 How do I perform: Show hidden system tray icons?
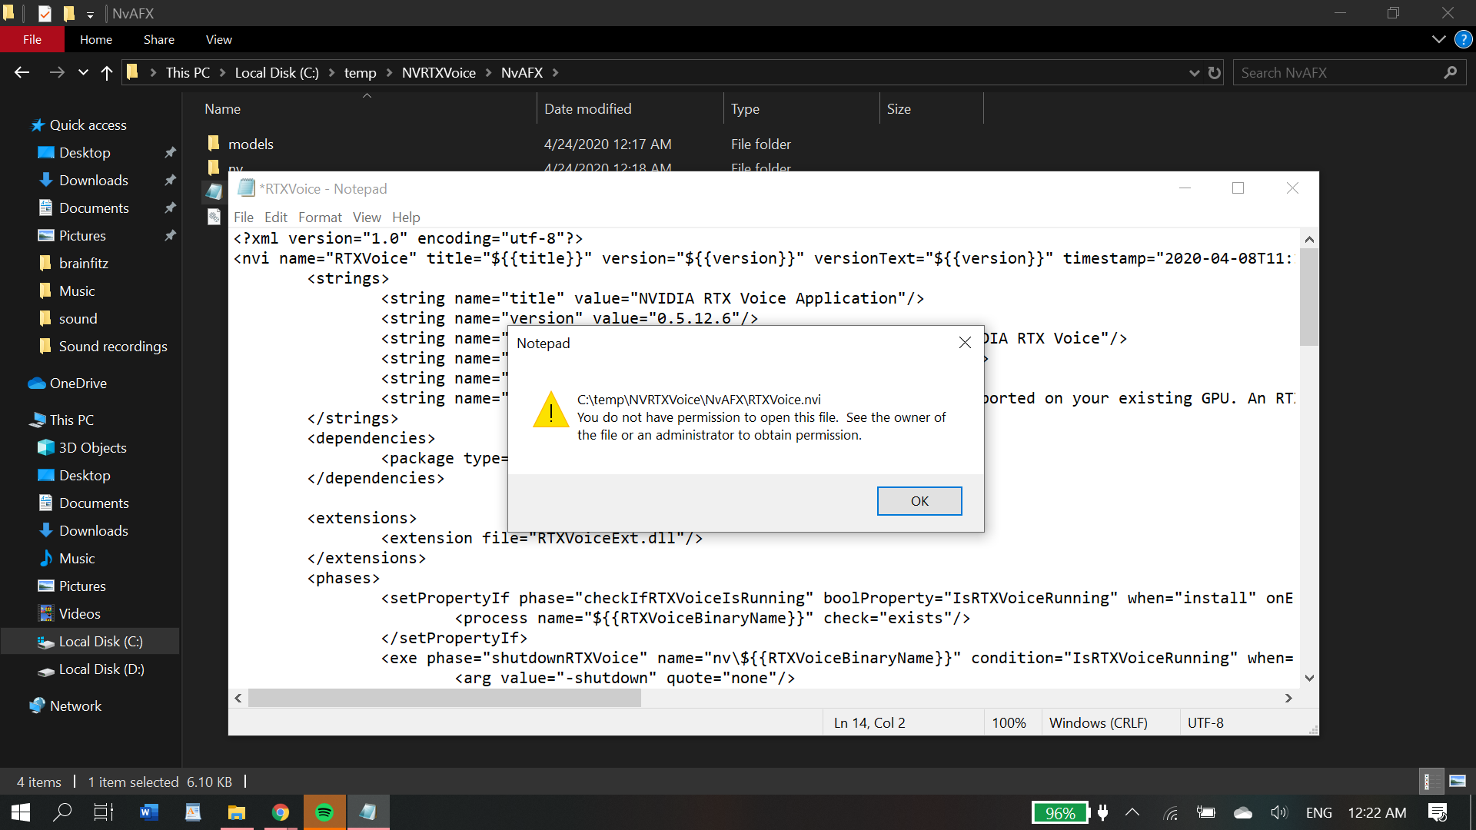click(1132, 812)
